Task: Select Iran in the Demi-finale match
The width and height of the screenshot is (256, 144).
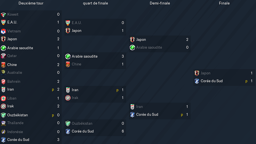Action: click(140, 107)
